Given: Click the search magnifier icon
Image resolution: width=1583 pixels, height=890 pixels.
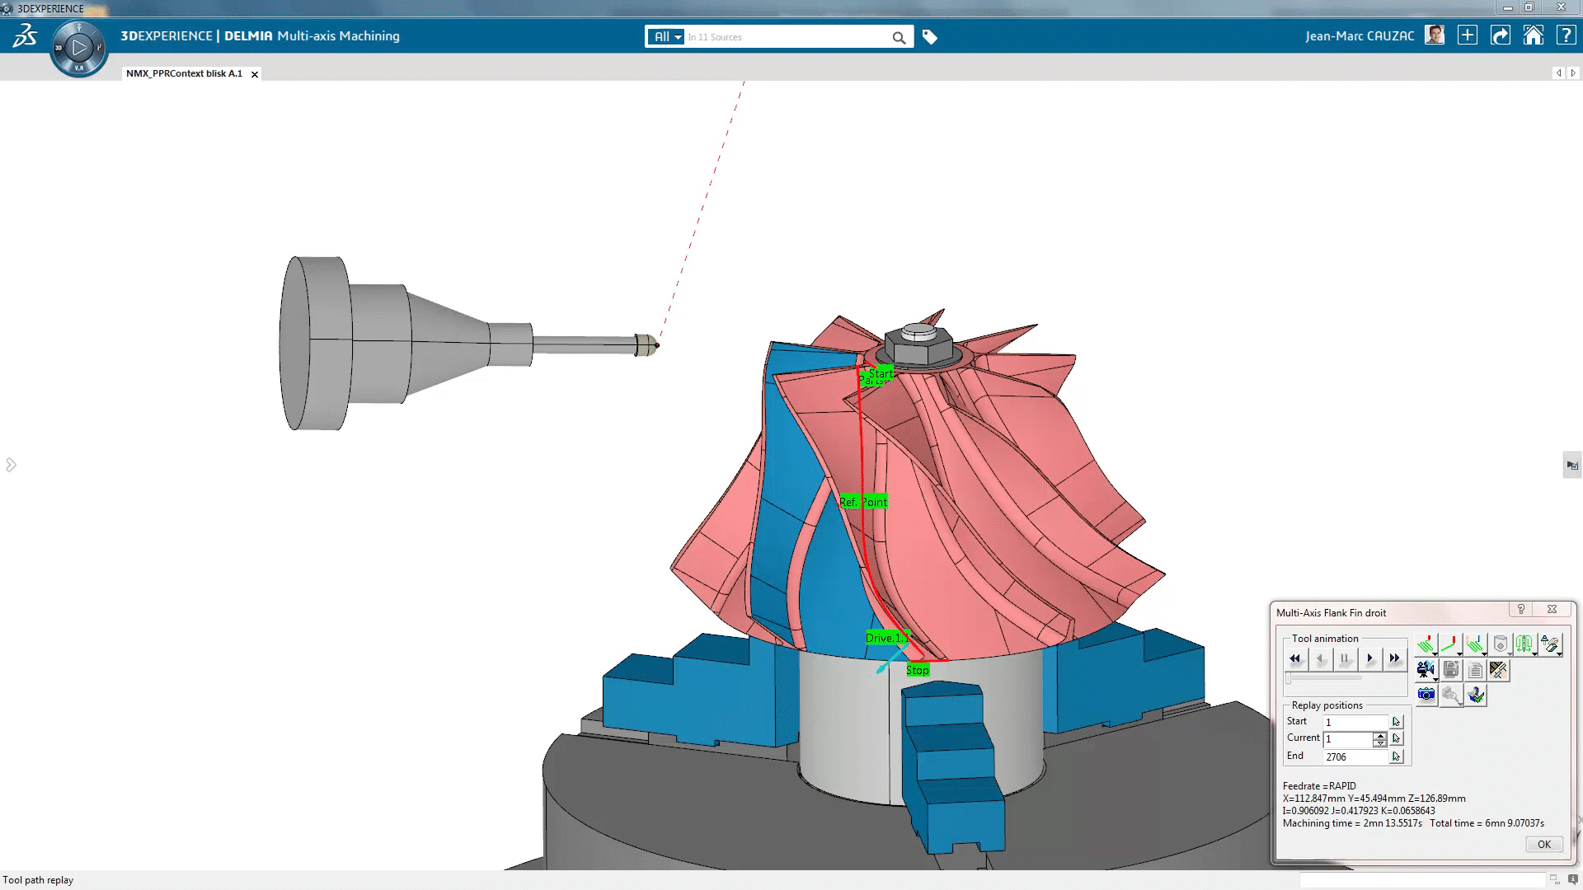Looking at the screenshot, I should [x=899, y=37].
